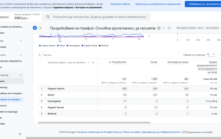Select the sidebar item ending 'телски атрибути'
The width and height of the screenshot is (221, 139).
11,61
